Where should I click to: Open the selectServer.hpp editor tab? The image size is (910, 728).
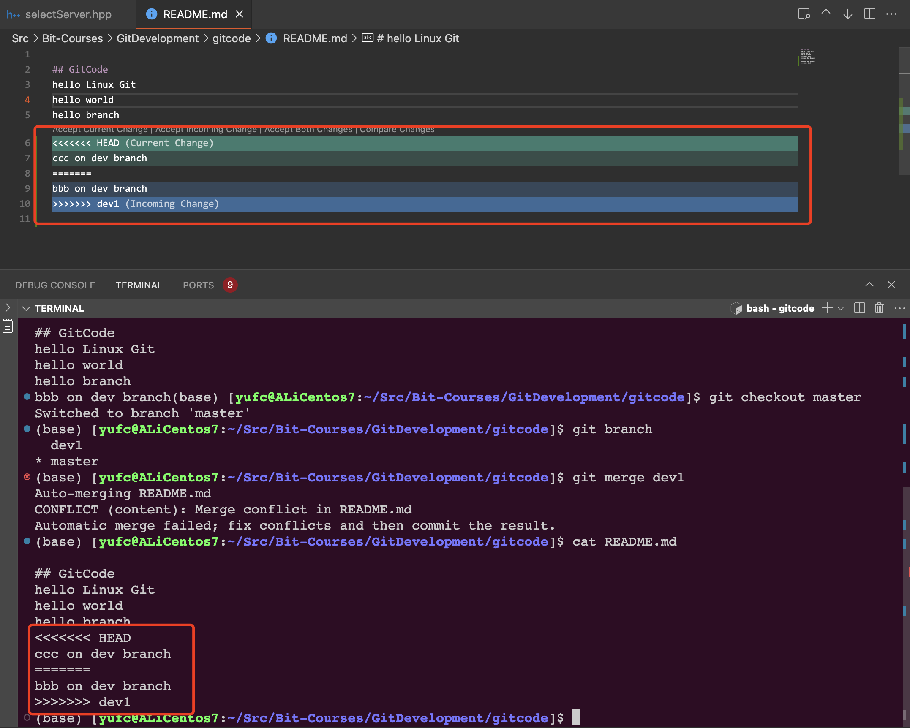pos(68,14)
